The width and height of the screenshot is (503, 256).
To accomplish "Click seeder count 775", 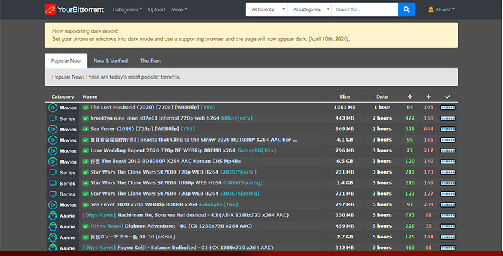I will [x=410, y=215].
